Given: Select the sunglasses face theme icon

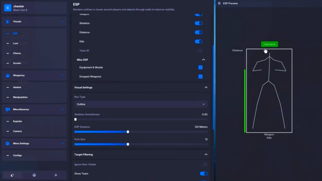Looking at the screenshot, I should 34,175.
